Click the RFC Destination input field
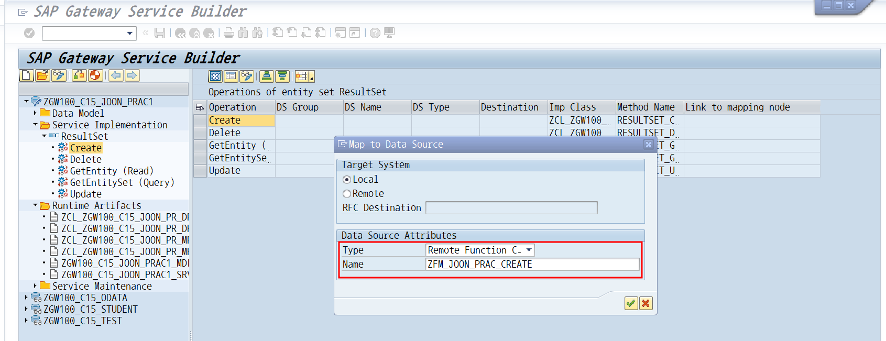 point(511,208)
